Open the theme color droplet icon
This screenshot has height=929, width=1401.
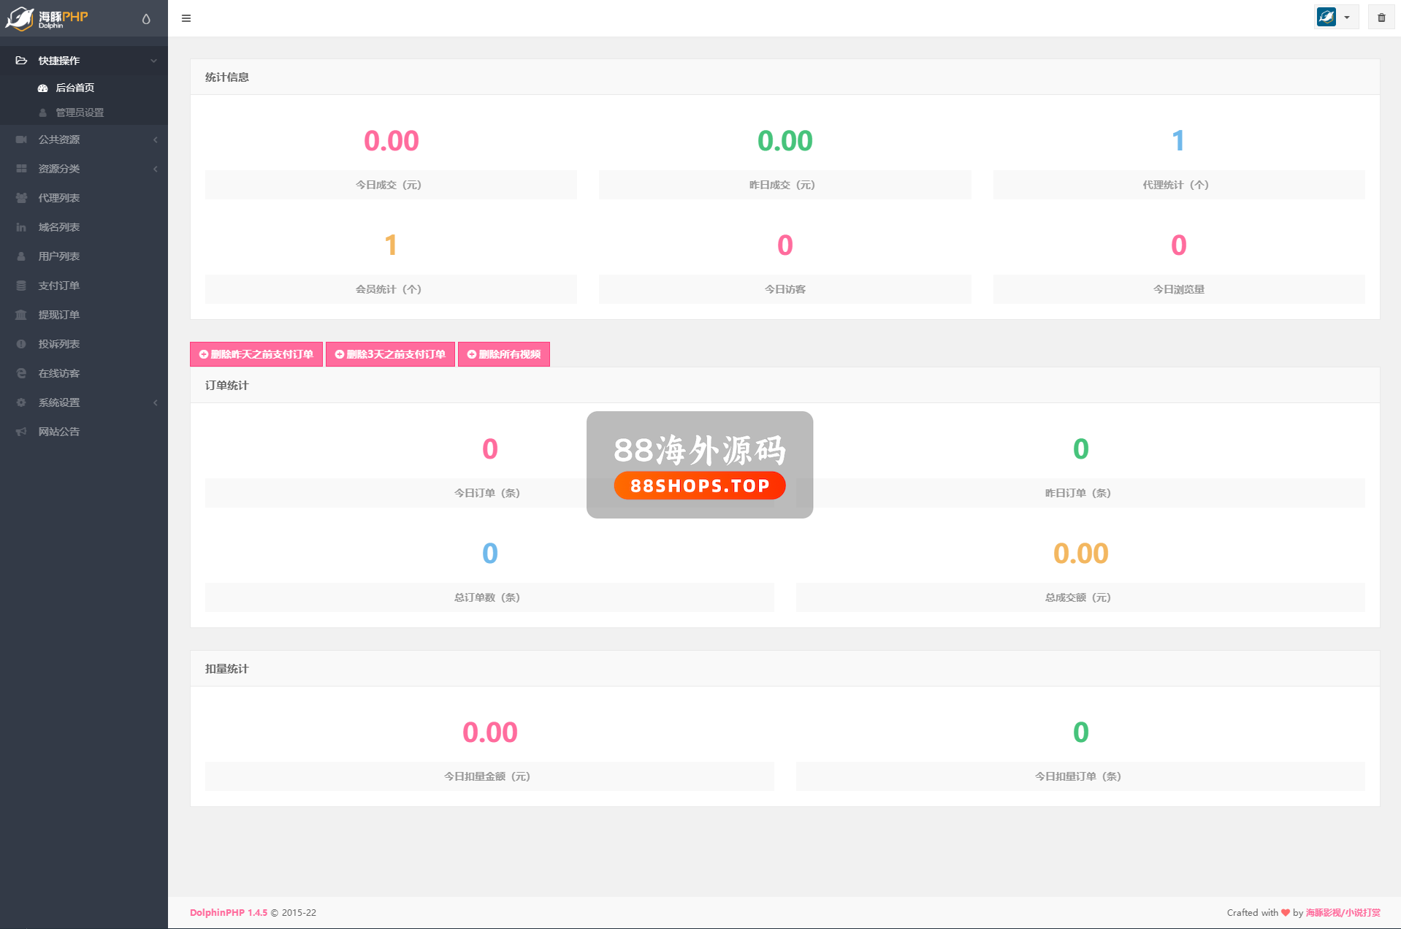pyautogui.click(x=146, y=19)
